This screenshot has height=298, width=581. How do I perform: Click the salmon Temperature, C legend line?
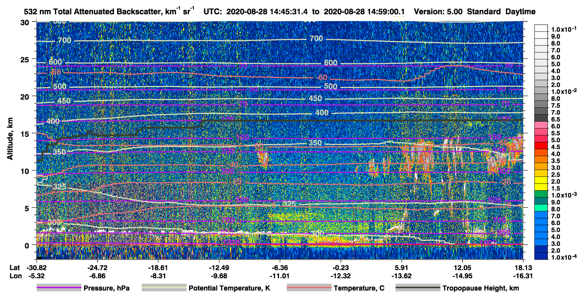pyautogui.click(x=309, y=288)
